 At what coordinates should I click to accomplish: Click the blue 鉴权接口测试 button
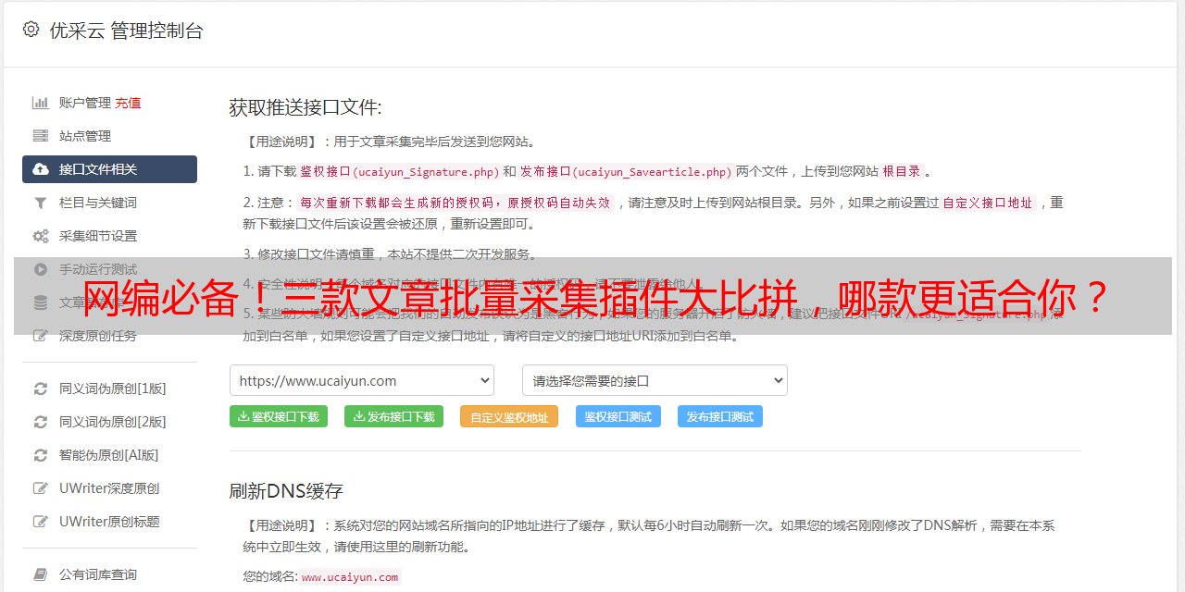tap(618, 416)
